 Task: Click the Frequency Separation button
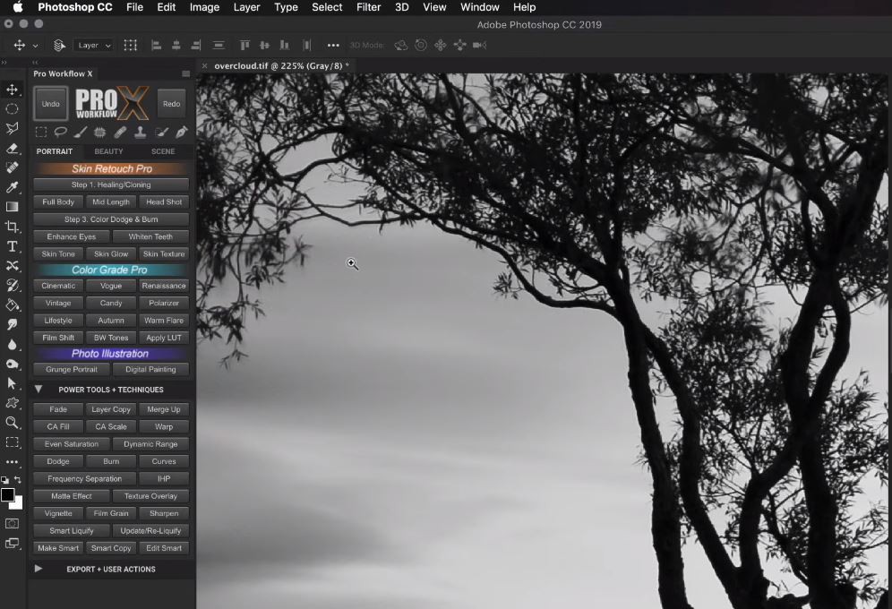click(84, 479)
